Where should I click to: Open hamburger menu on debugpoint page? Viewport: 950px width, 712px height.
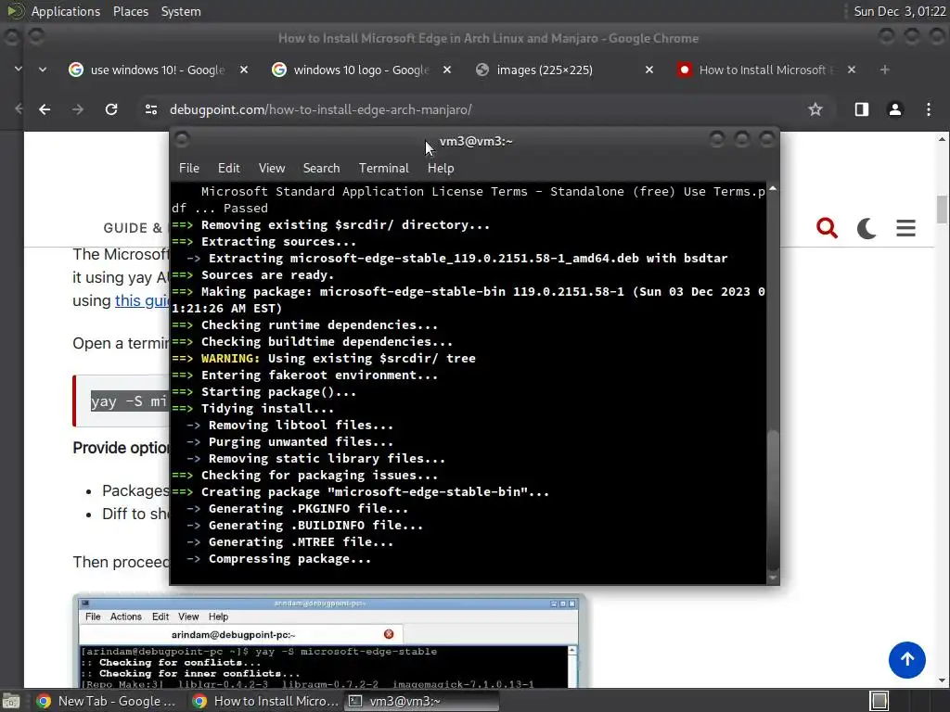click(x=905, y=228)
